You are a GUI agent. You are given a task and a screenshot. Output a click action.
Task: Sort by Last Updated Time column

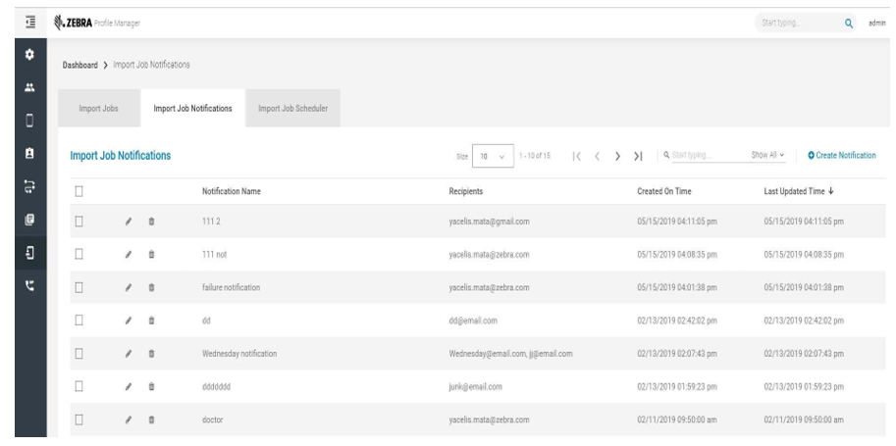click(800, 190)
